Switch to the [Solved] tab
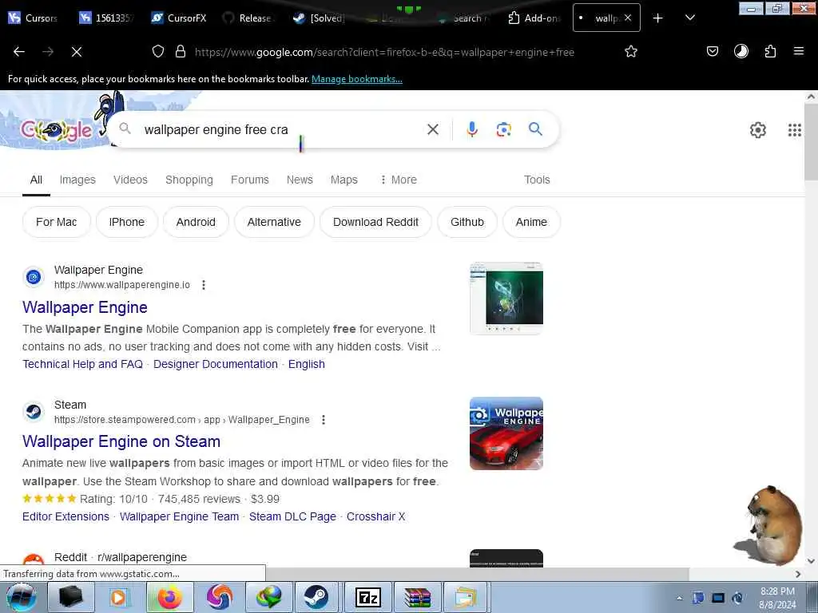 coord(319,18)
